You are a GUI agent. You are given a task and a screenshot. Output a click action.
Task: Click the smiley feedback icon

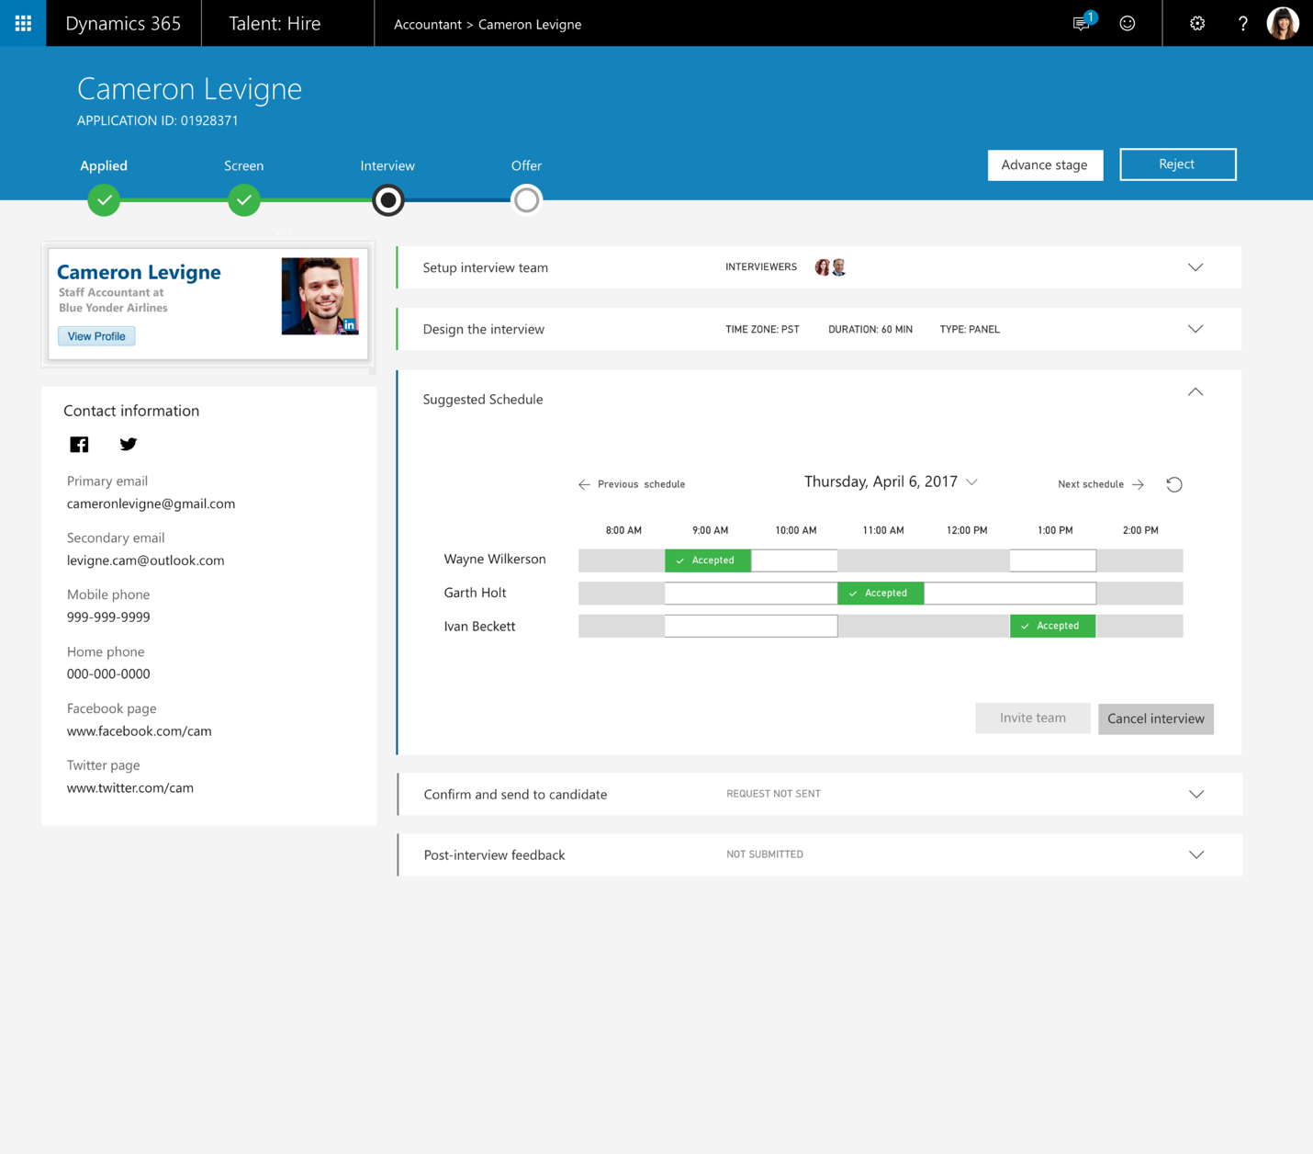coord(1128,24)
